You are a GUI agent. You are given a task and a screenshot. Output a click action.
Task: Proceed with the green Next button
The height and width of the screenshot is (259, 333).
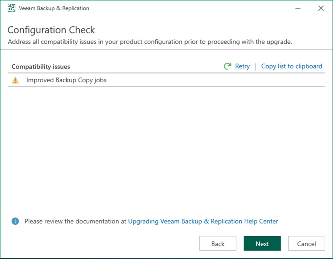click(262, 243)
